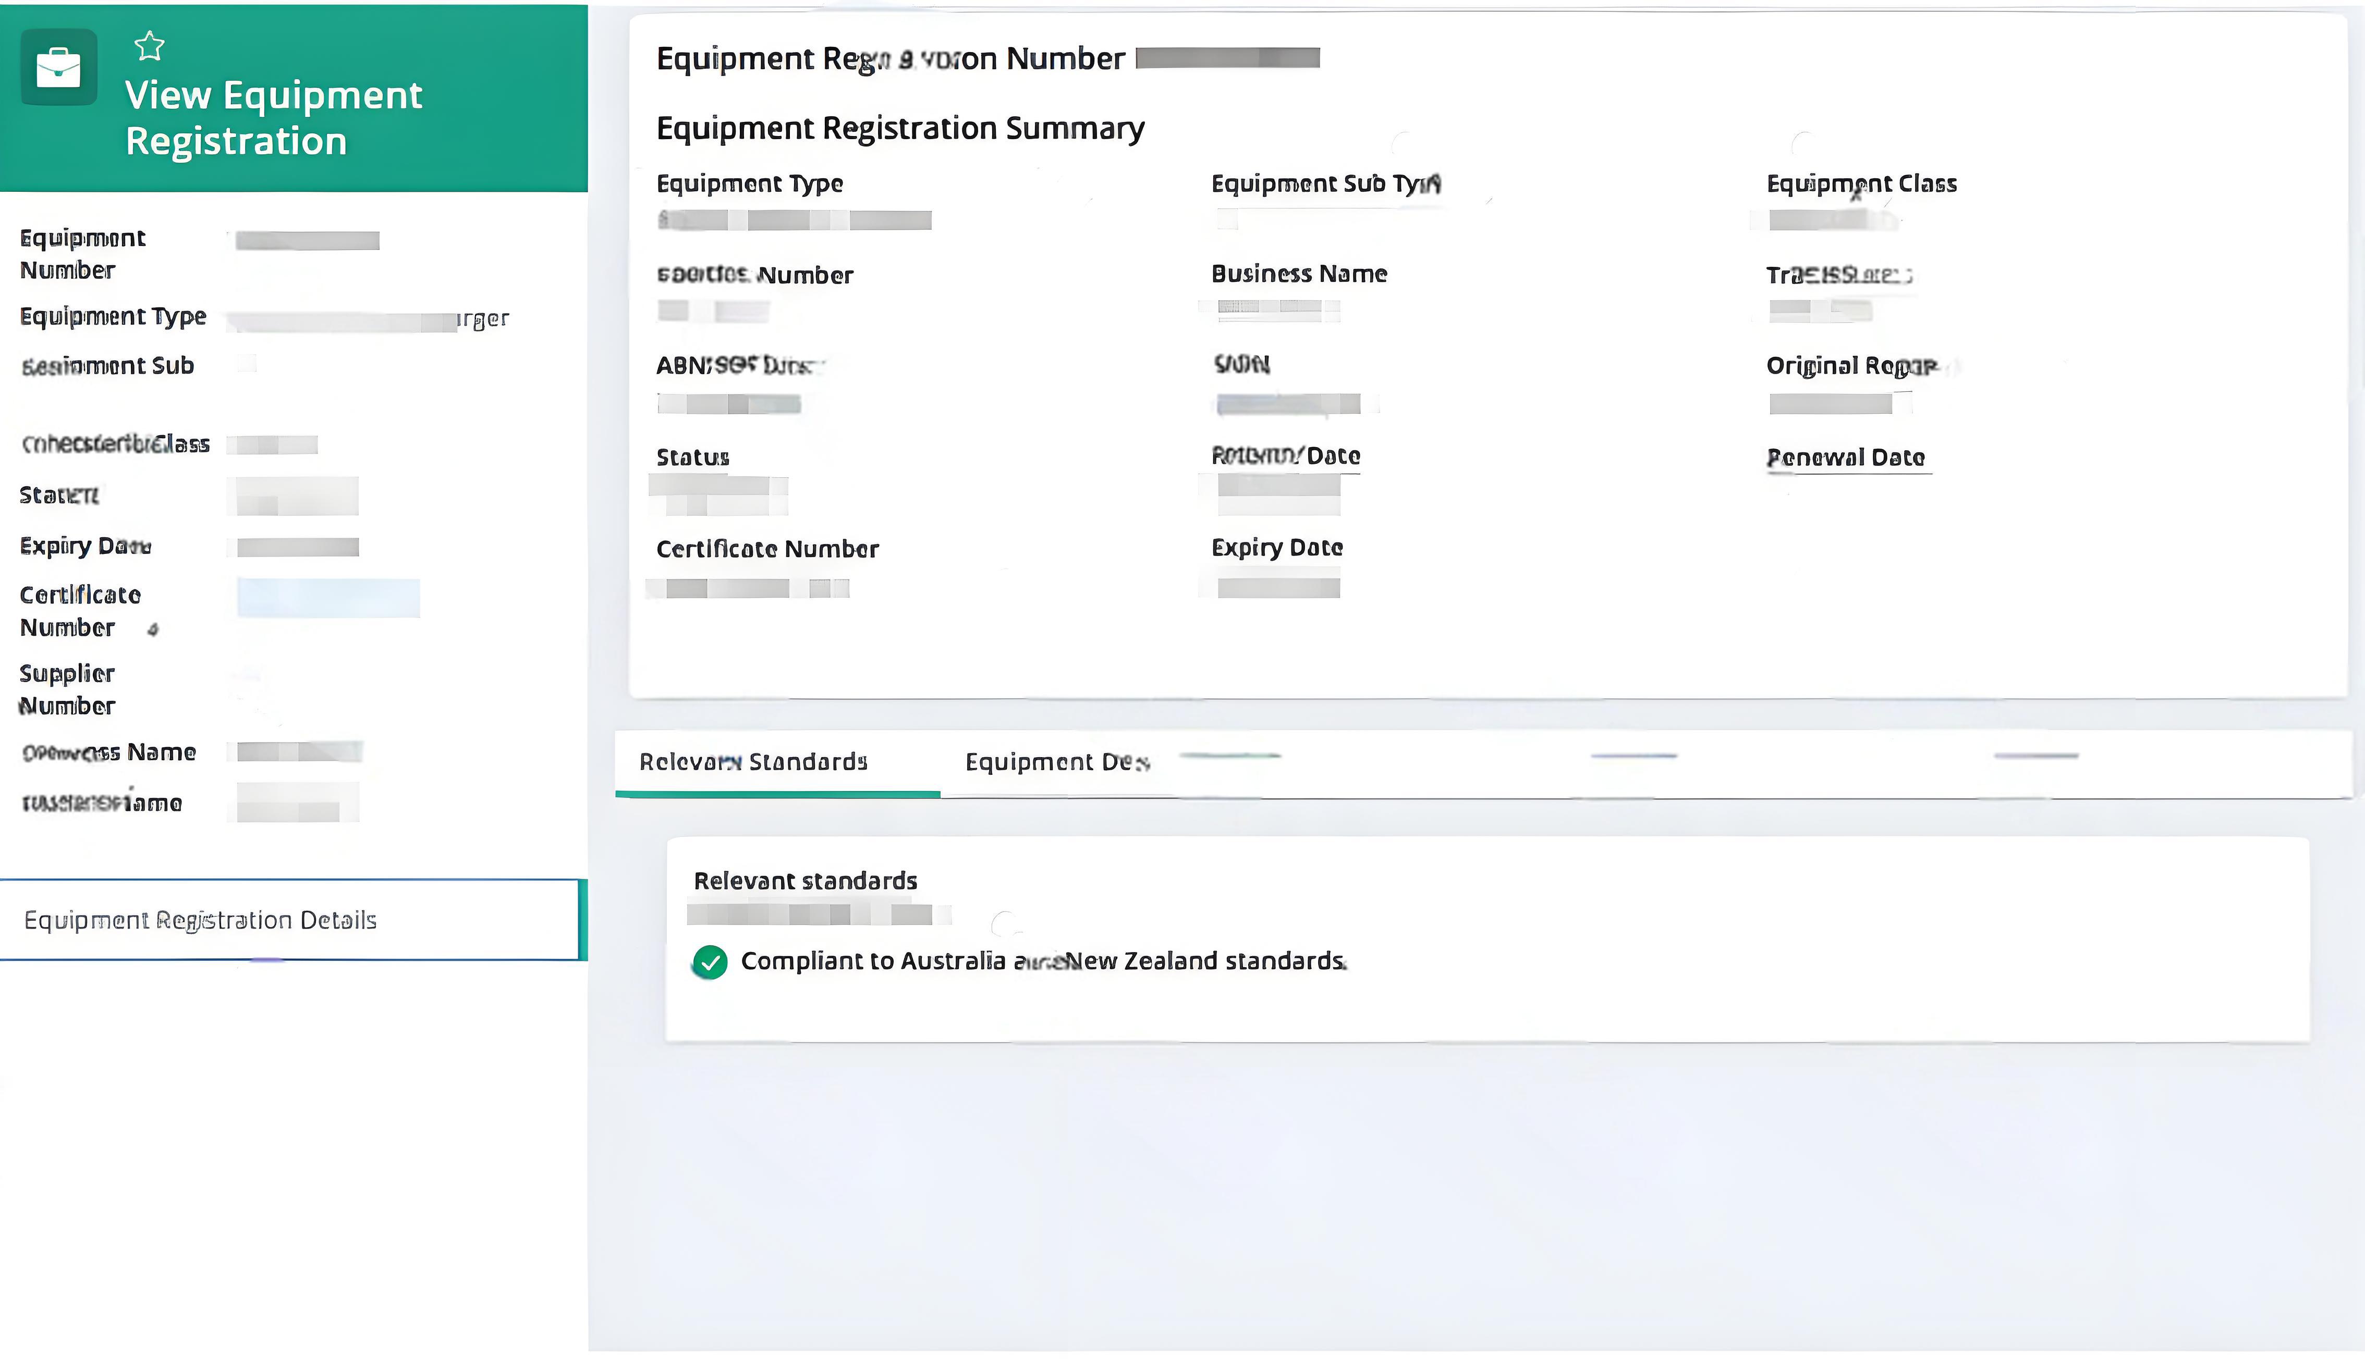This screenshot has width=2365, height=1359.
Task: Click the Original Registration label
Action: (x=1851, y=366)
